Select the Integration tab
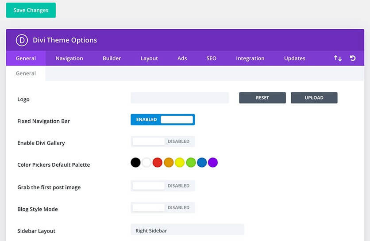The width and height of the screenshot is (370, 241). point(250,58)
